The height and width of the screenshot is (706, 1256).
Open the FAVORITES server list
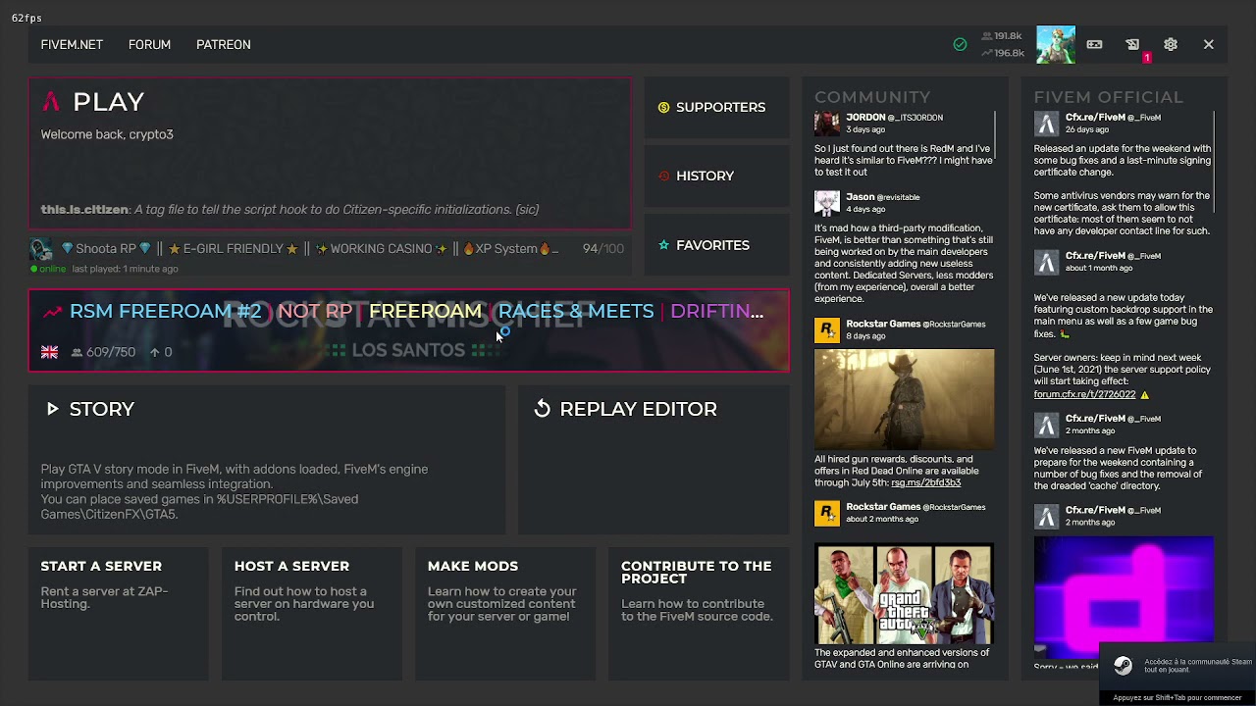tap(716, 245)
